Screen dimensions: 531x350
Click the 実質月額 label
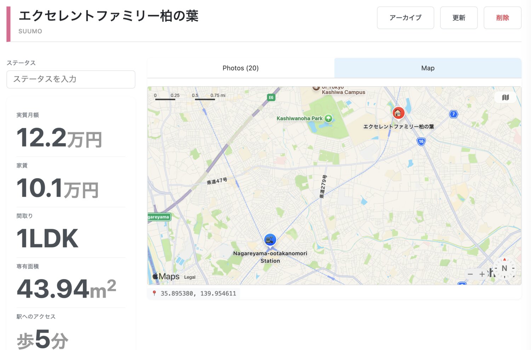pyautogui.click(x=28, y=115)
